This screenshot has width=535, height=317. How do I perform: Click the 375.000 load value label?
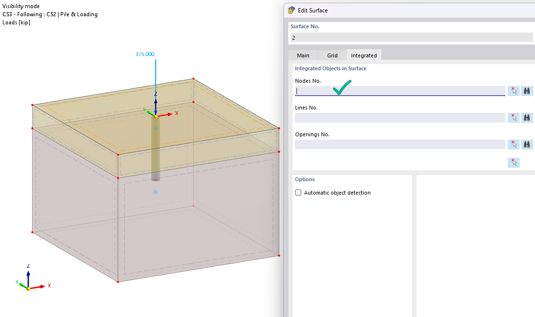144,54
